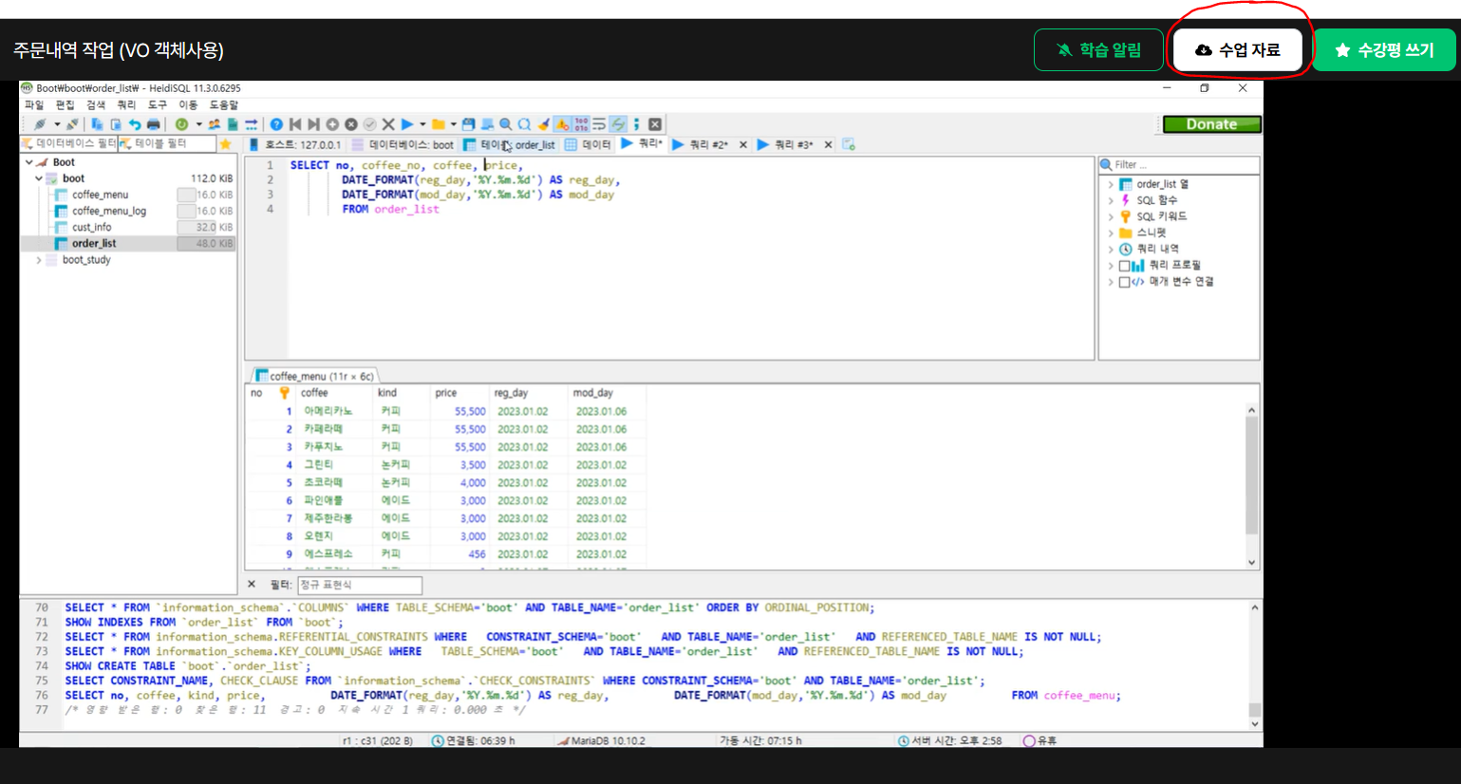Collapse the Boot session tree node
This screenshot has width=1461, height=784.
click(28, 162)
